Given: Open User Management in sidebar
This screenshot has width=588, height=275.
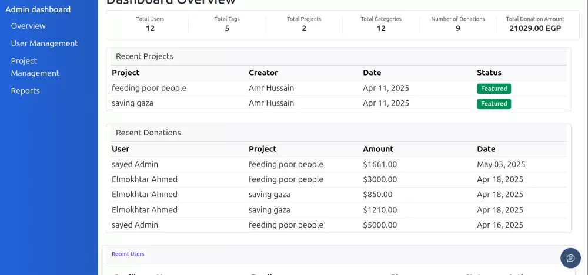Looking at the screenshot, I should 44,43.
